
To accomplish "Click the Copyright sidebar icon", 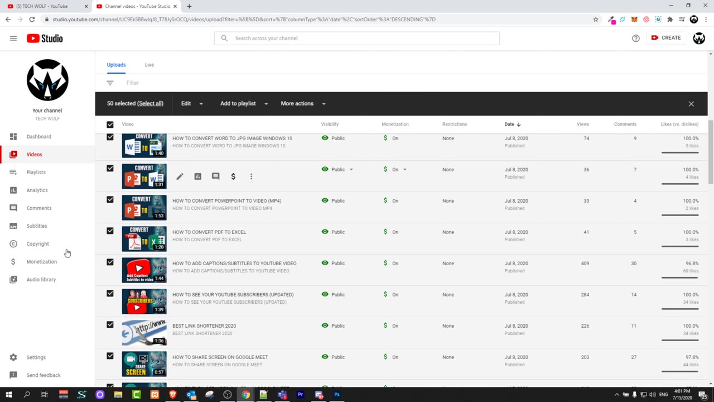I will click(x=13, y=243).
